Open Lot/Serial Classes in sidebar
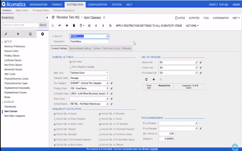 tap(13, 60)
